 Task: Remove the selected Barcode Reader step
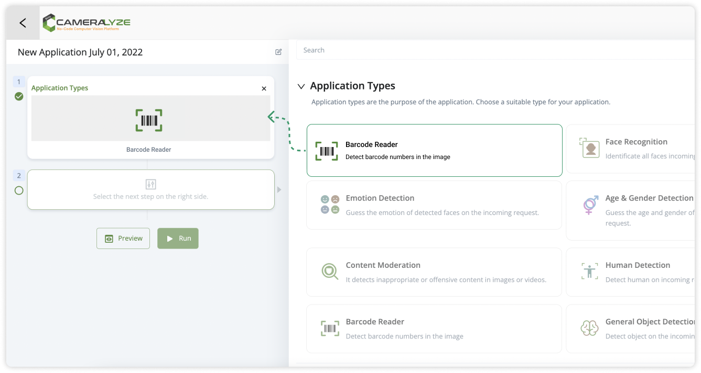264,88
